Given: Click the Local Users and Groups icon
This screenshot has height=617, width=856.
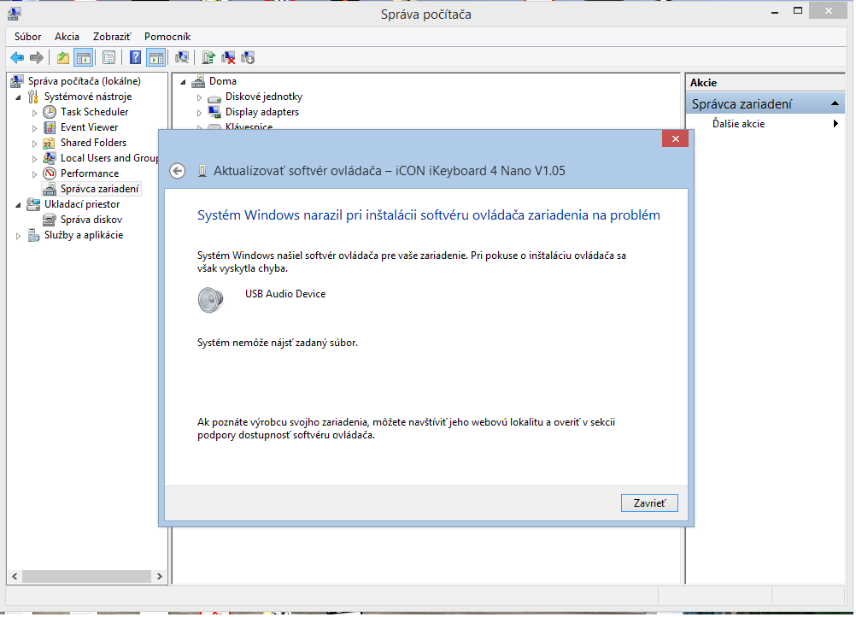Looking at the screenshot, I should tap(50, 158).
